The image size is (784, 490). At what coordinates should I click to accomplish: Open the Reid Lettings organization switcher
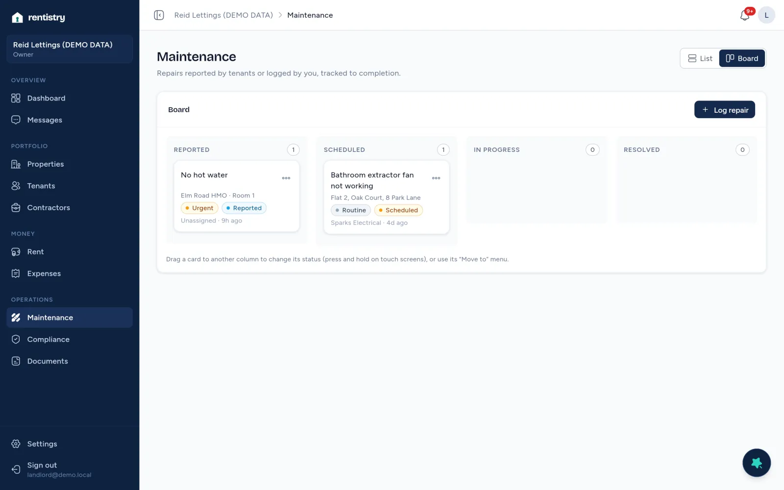(70, 49)
